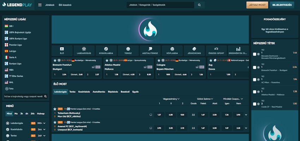Click the Bejelentkezés login button
This screenshot has height=141, width=300.
[282, 5]
